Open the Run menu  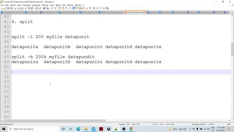[x=64, y=5]
